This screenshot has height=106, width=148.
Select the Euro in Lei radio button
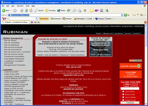[123, 94]
